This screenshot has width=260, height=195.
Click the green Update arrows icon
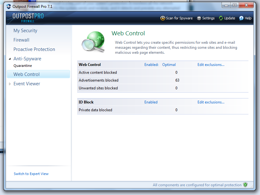click(221, 18)
